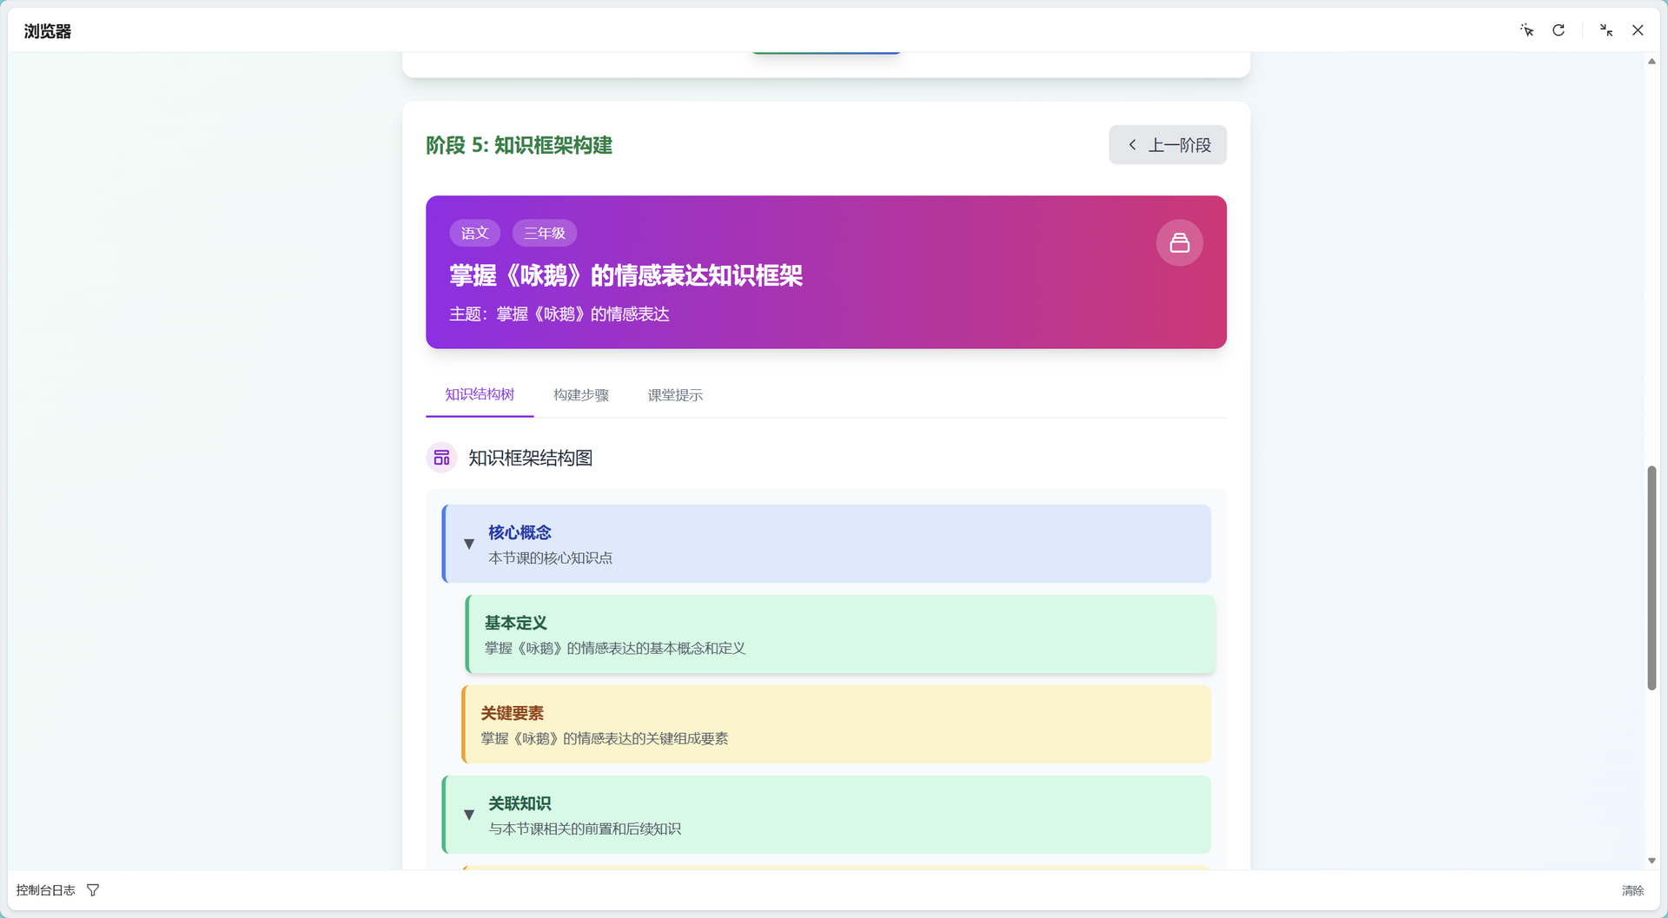1668x918 pixels.
Task: Shrink the browser panel with the collapse icon
Action: coord(1606,30)
